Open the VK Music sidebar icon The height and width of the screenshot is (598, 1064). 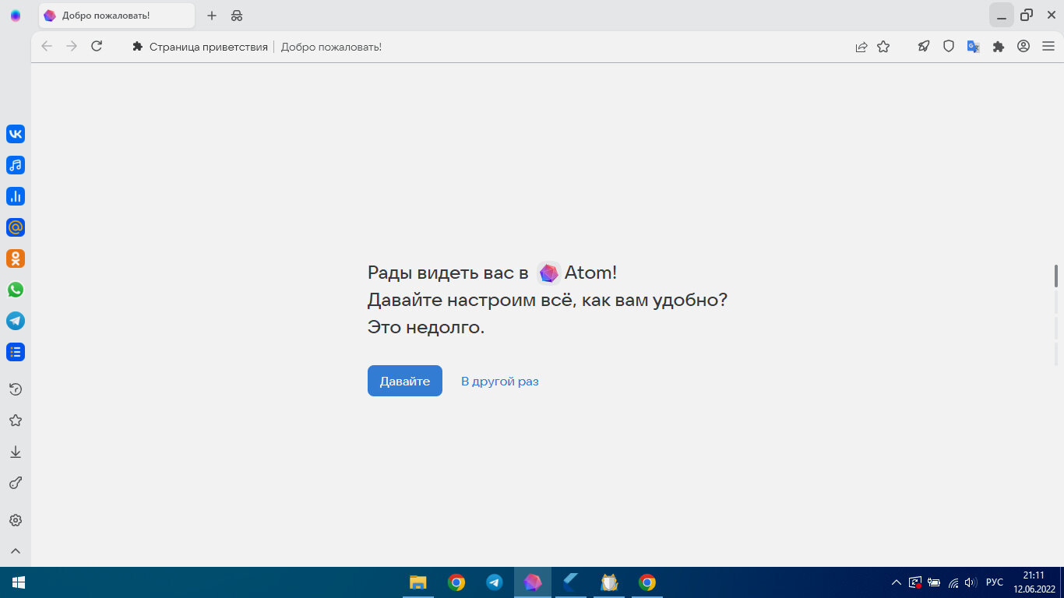16,165
